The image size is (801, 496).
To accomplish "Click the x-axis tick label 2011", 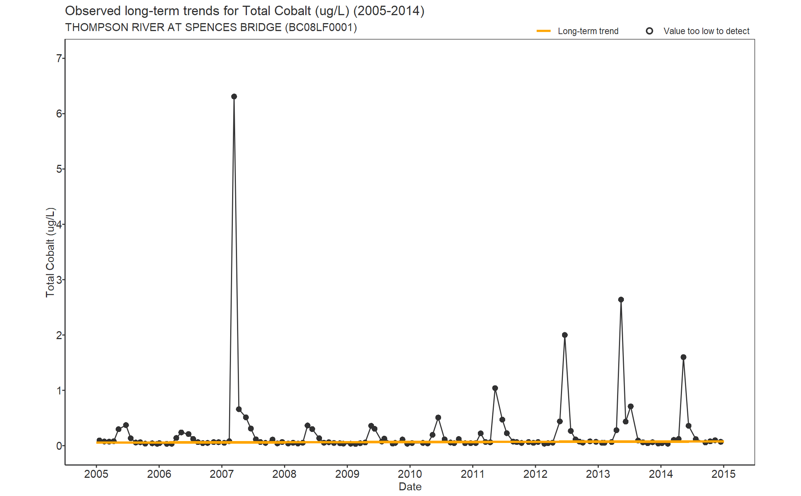I will [x=473, y=474].
